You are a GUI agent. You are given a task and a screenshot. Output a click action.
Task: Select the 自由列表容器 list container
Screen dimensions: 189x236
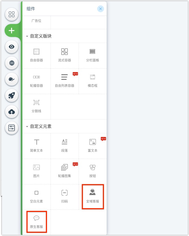[x=65, y=81]
